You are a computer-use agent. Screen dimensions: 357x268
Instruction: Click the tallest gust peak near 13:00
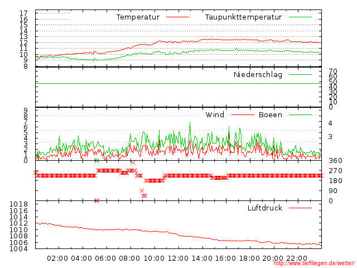click(x=190, y=123)
